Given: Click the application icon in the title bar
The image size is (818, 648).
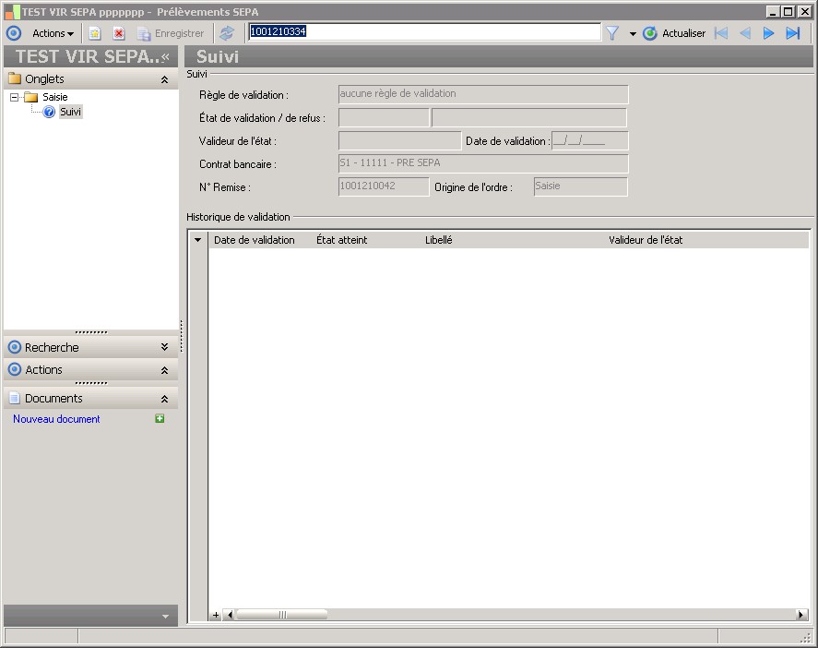Looking at the screenshot, I should coord(12,11).
